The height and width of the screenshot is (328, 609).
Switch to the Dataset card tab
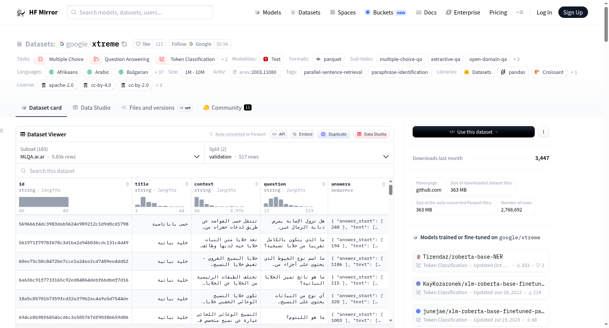(x=41, y=108)
